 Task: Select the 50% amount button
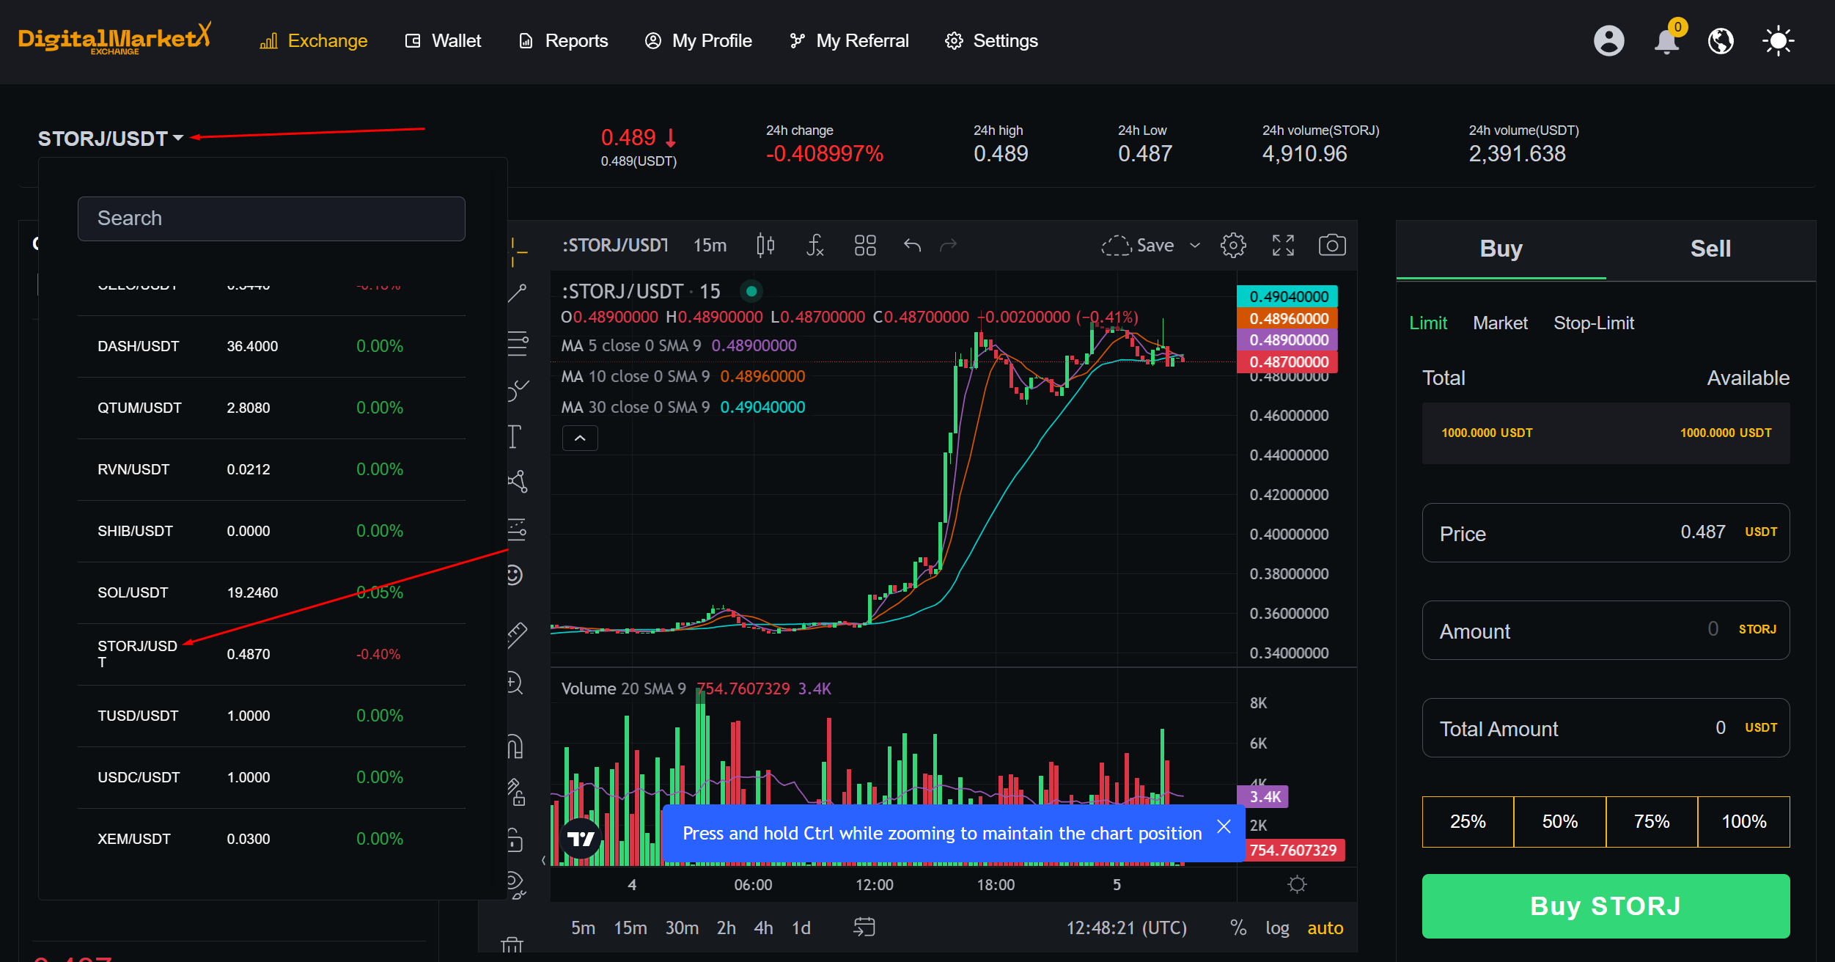[1559, 821]
